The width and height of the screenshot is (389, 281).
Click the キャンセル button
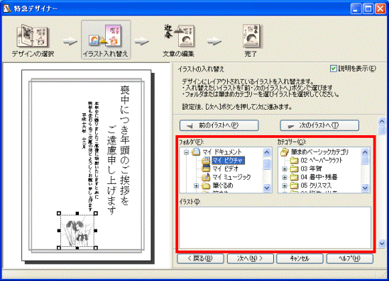pyautogui.click(x=300, y=259)
